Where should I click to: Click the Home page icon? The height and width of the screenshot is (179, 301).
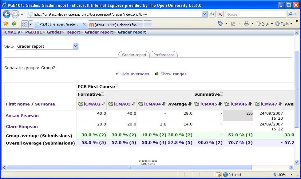[220, 24]
